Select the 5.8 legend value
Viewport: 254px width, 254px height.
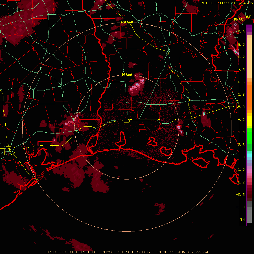(x=241, y=94)
